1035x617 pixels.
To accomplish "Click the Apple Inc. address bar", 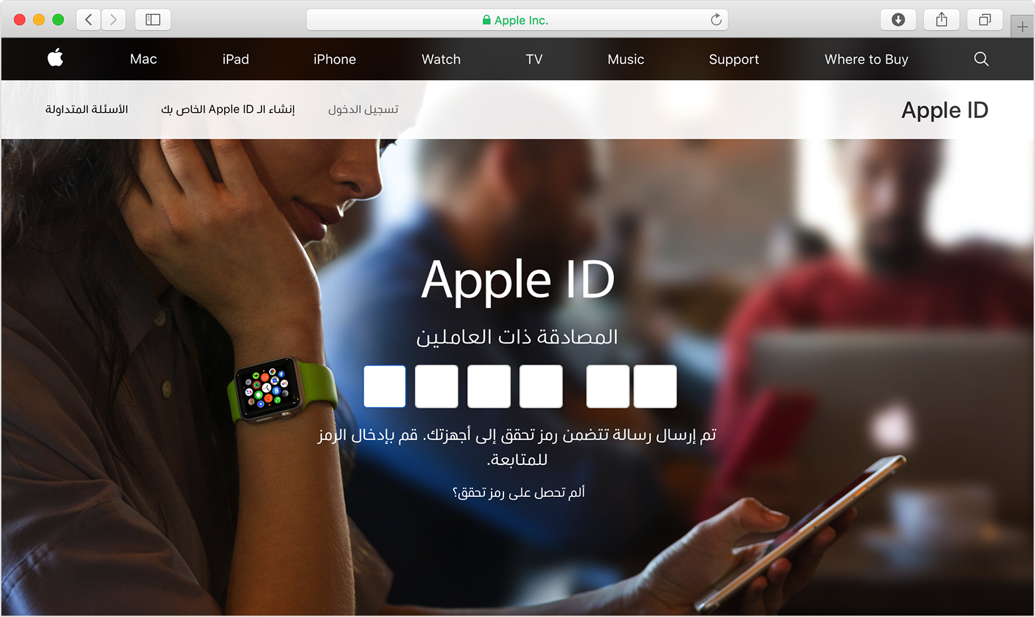I will point(517,20).
